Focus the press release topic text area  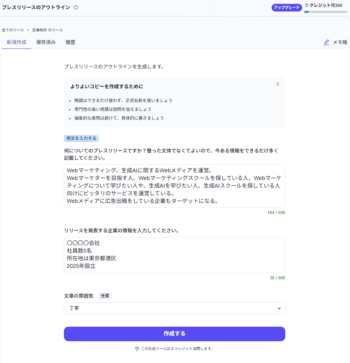[174, 186]
